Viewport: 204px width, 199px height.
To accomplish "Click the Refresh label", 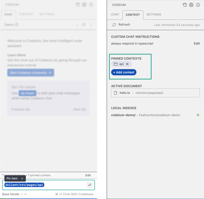I will tap(124, 25).
